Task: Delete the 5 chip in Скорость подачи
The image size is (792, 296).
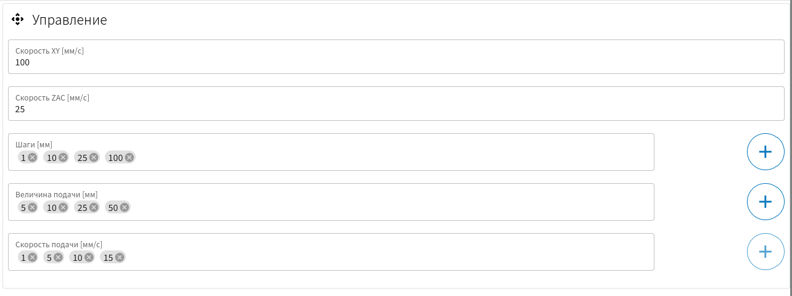Action: [x=58, y=257]
